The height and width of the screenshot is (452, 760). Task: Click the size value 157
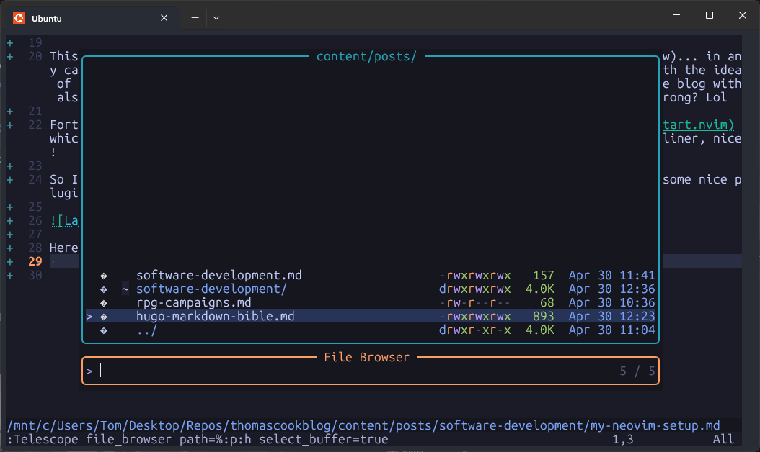coord(544,276)
